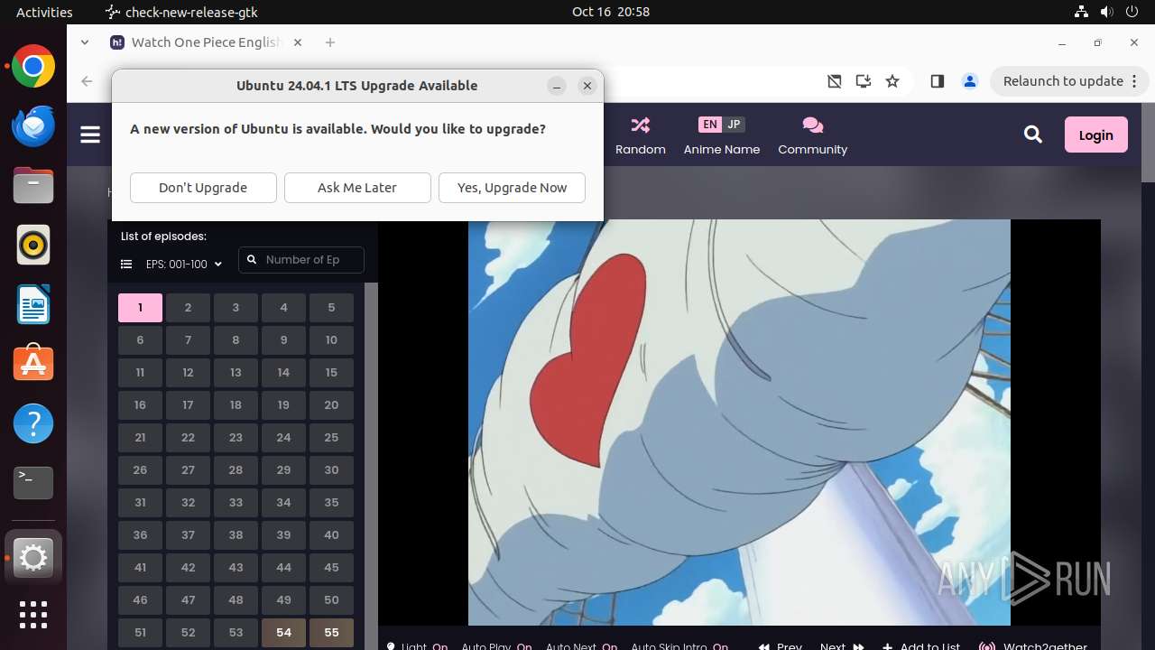Click Yes, Upgrade Now button
This screenshot has width=1155, height=650.
[512, 188]
